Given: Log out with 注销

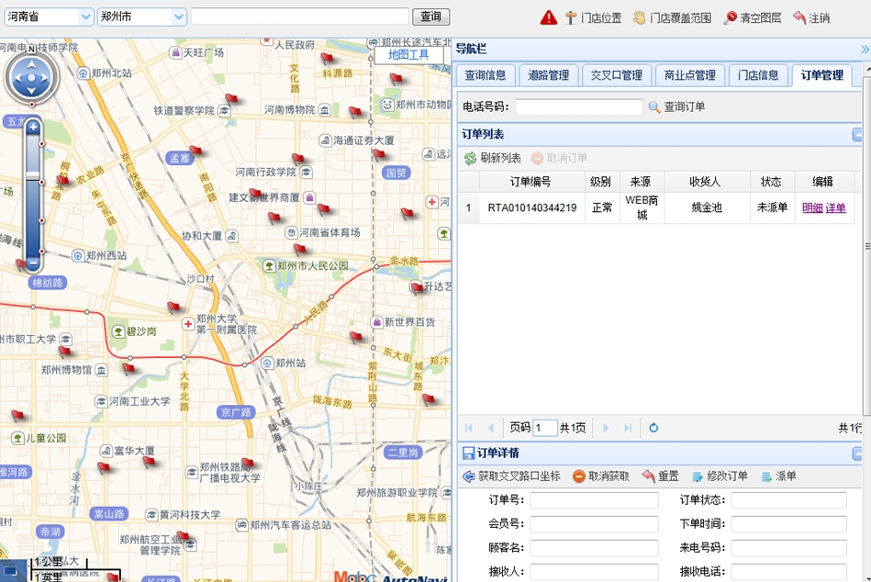Looking at the screenshot, I should 811,17.
